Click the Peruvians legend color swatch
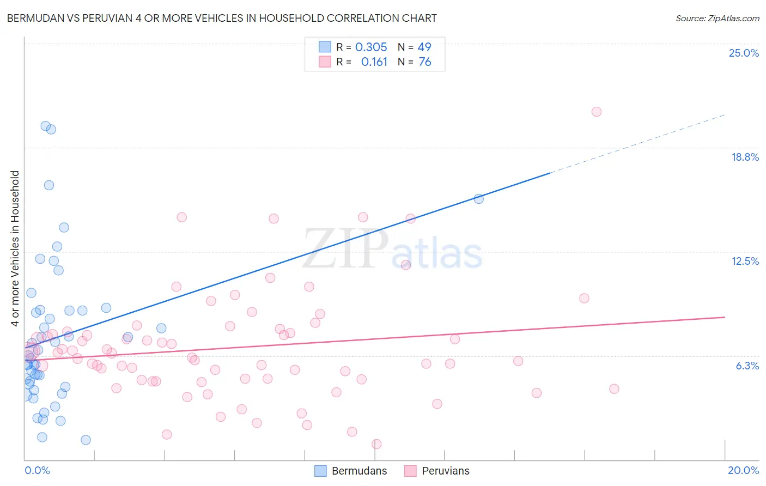 pyautogui.click(x=410, y=471)
